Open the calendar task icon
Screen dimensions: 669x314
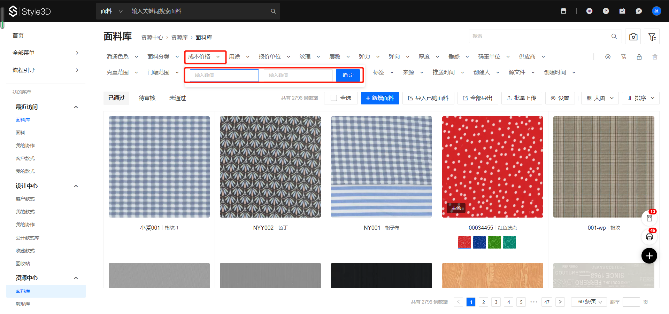coord(622,11)
